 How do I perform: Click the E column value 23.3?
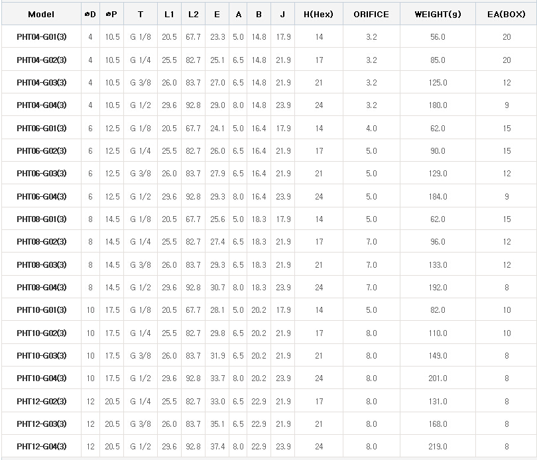coord(217,37)
